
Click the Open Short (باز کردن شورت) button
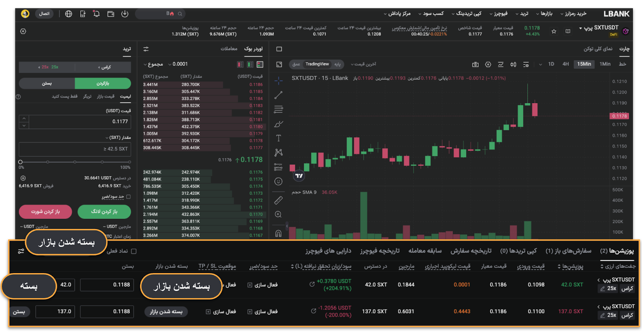pyautogui.click(x=45, y=212)
